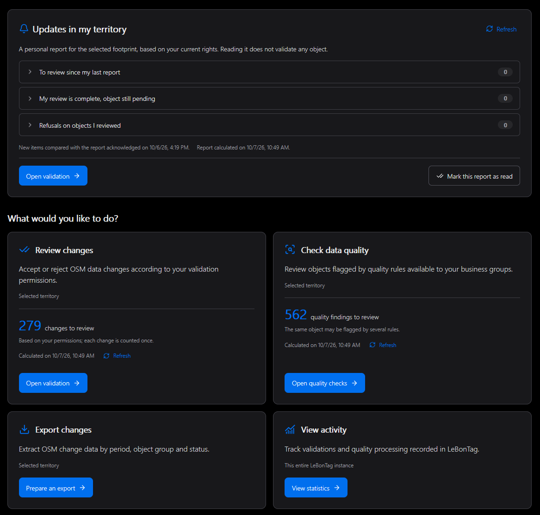Click the 0 badge on Refusals on objects I reviewed
Viewport: 540px width, 515px height.
point(505,125)
